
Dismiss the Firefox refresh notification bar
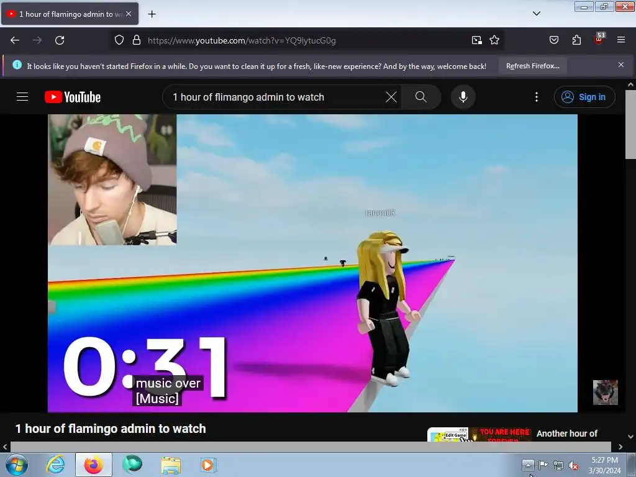pyautogui.click(x=621, y=65)
